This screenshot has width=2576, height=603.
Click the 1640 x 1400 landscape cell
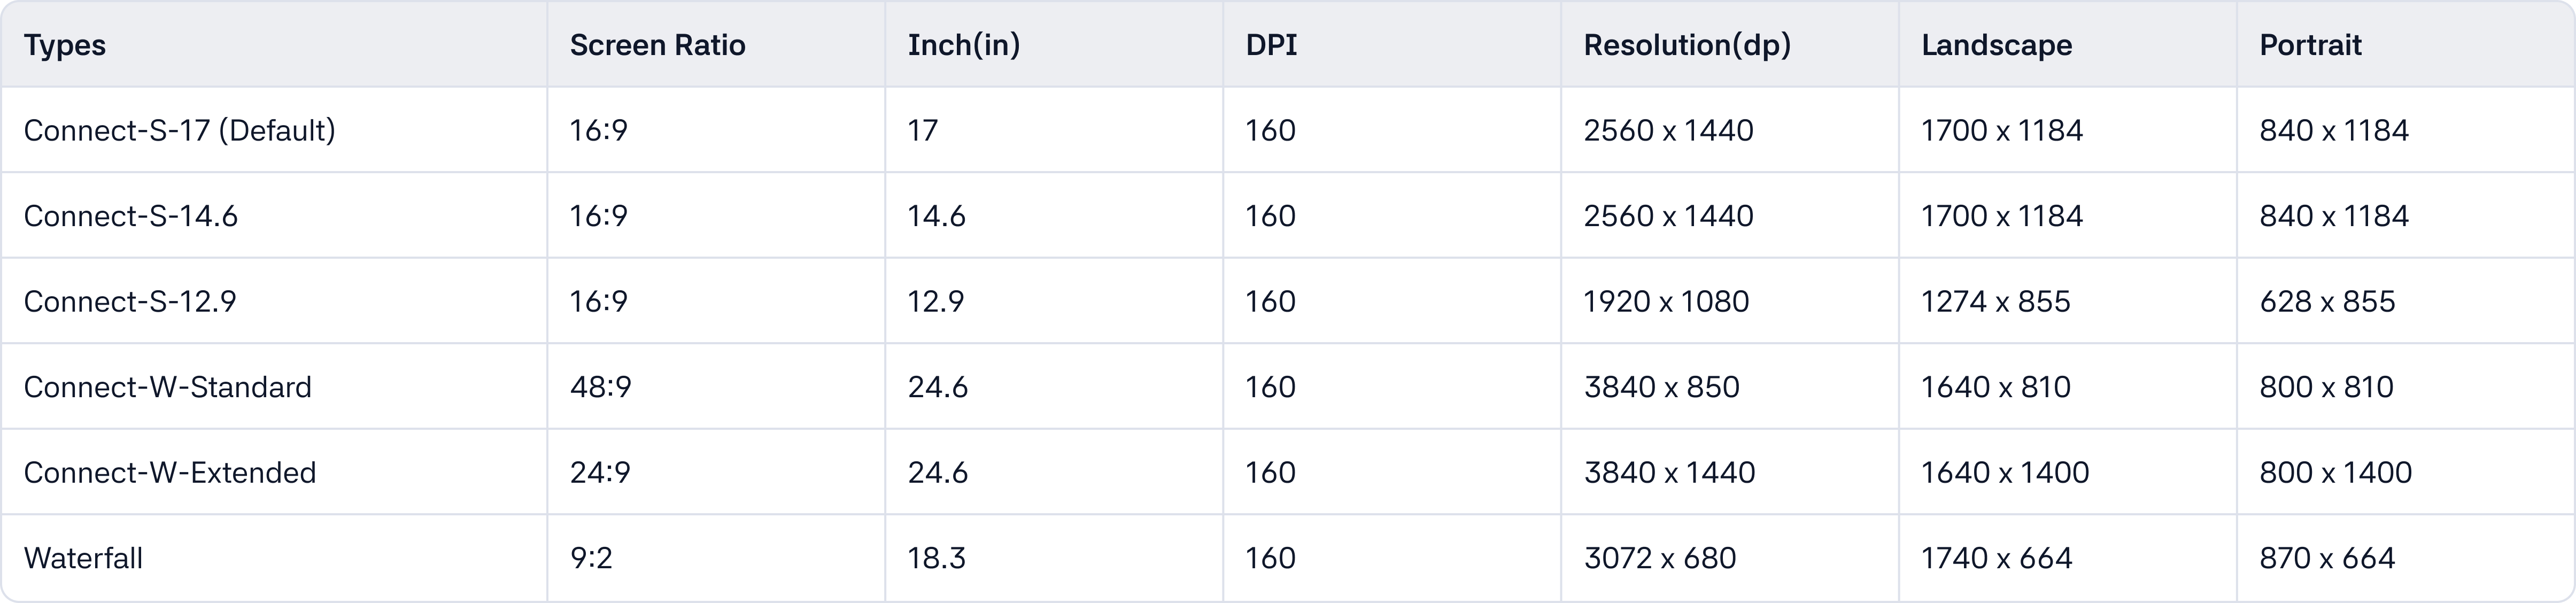tap(2005, 472)
